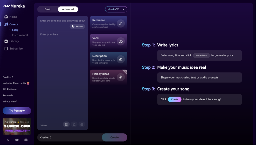Viewport: 256px width, 145px height.
Task: Click the Reference music-note icon
Action: coord(121,24)
